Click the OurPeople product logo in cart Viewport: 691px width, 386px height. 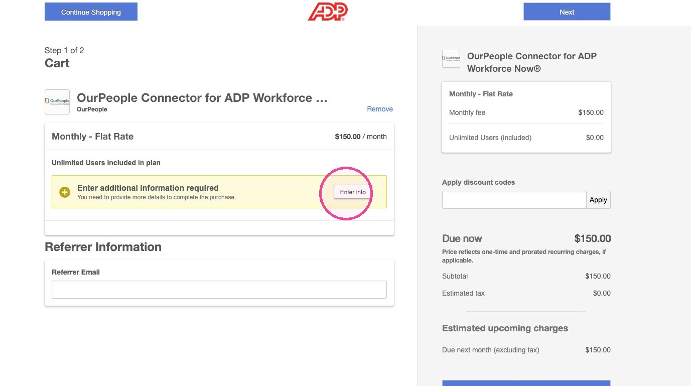pos(57,102)
